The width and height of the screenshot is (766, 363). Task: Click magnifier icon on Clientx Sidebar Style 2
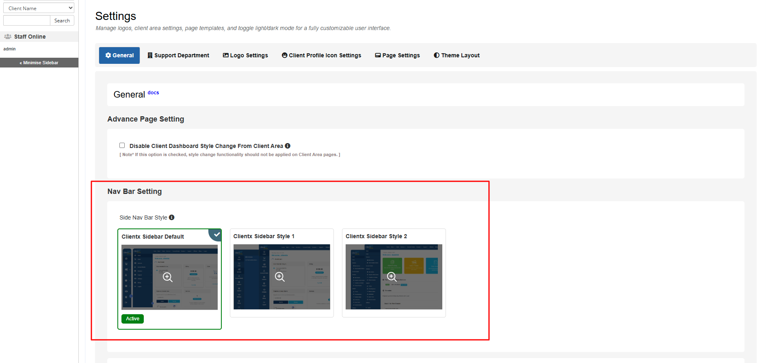point(392,277)
